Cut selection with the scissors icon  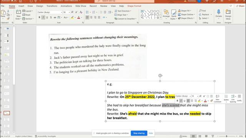(x=8, y=11)
